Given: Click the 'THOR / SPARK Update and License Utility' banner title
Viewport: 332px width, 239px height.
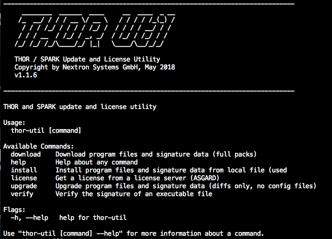Looking at the screenshot, I should [87, 59].
